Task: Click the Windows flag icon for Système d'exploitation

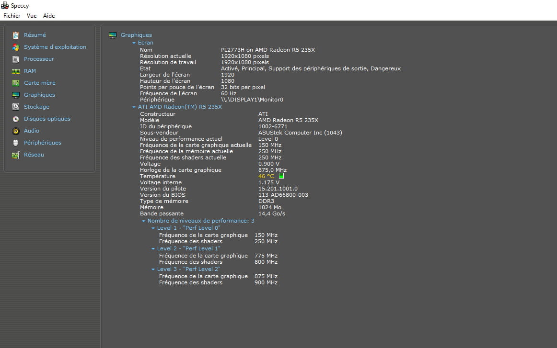Action: pyautogui.click(x=16, y=47)
